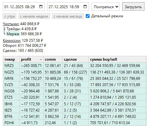Screen dimensions: 147x126
Task: Select the с утра period button
Action: [9, 16]
